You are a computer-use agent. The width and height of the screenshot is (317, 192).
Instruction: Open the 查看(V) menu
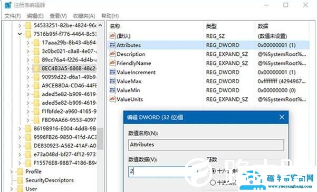click(58, 16)
